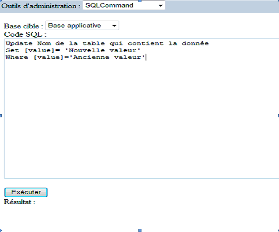Click the top center selection handle
The image size is (279, 232).
pos(140,1)
